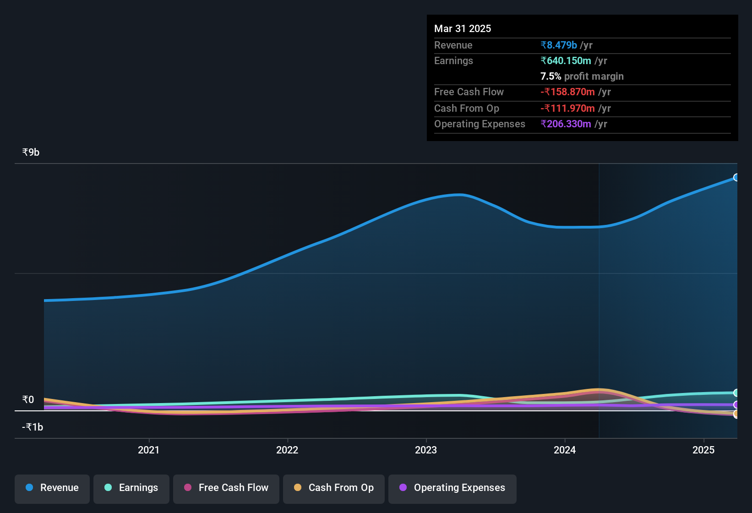This screenshot has width=752, height=513.
Task: Click the 2022 x-axis label
Action: click(287, 450)
